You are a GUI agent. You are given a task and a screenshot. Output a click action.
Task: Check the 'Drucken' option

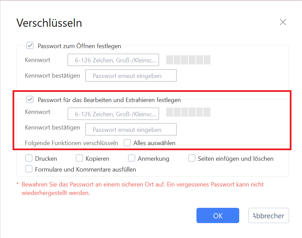click(x=29, y=158)
